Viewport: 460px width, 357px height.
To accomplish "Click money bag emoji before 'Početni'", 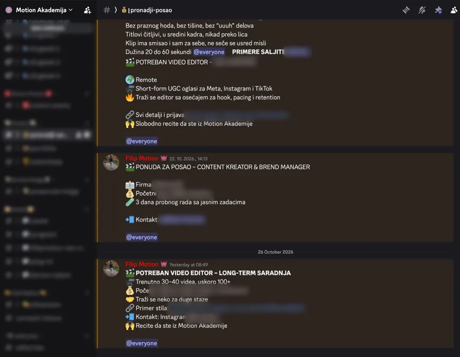I will (130, 193).
